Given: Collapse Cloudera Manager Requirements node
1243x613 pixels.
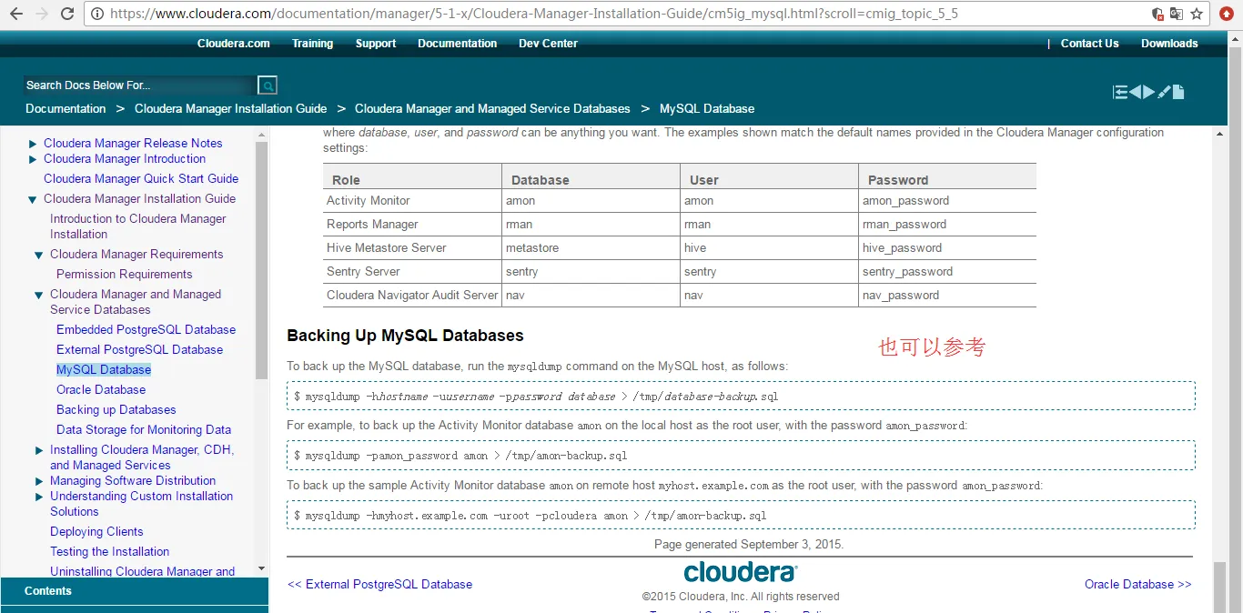Looking at the screenshot, I should coord(39,255).
